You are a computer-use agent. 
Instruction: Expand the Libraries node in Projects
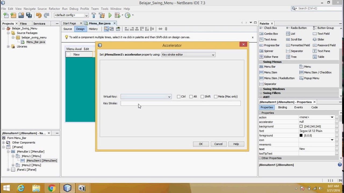8,47
